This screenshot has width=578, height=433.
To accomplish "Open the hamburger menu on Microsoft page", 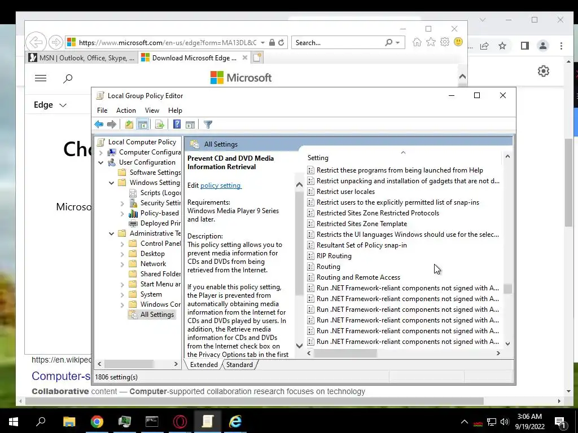I will pos(41,78).
